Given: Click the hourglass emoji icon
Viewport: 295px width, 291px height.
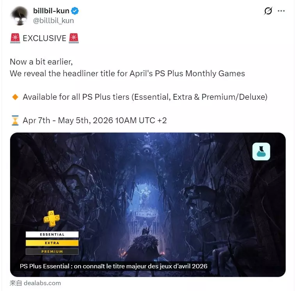Looking at the screenshot, I should point(15,120).
